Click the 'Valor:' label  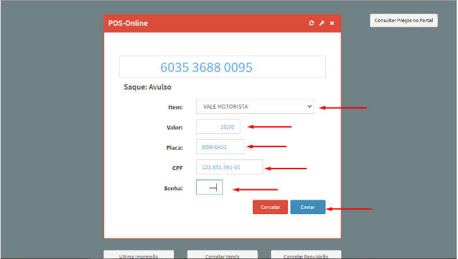pos(175,128)
